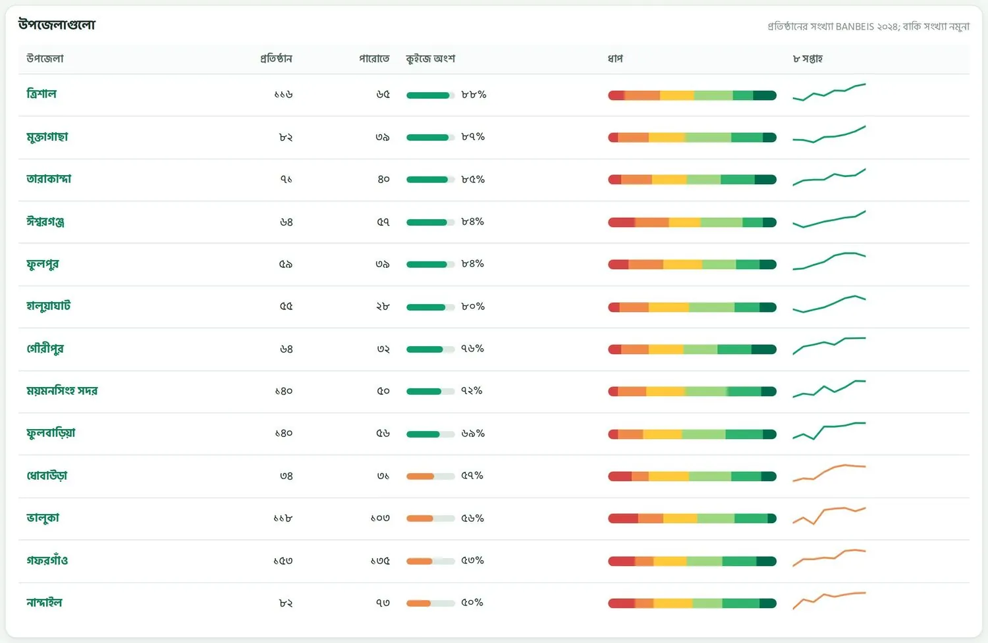Open the মুক্তাগাছা upazila link
This screenshot has height=643, width=988.
[x=47, y=137]
